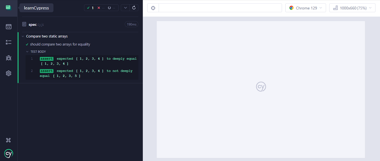Click the failed tests count indicator

(102, 8)
